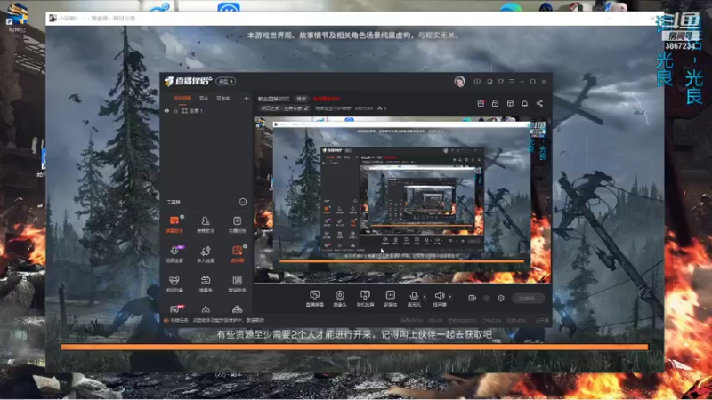Click the 修改 button beside stream title

pos(302,99)
